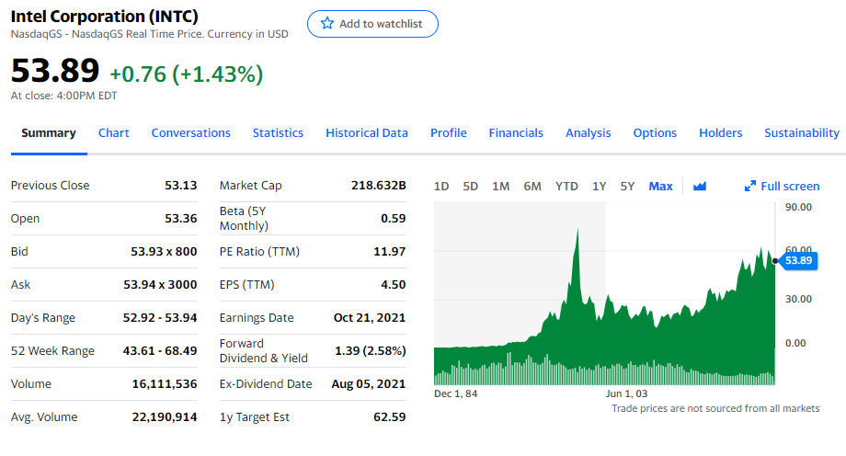Click the Ex-Dividend Date value Aug 05, 2021
The image size is (846, 456).
(369, 383)
